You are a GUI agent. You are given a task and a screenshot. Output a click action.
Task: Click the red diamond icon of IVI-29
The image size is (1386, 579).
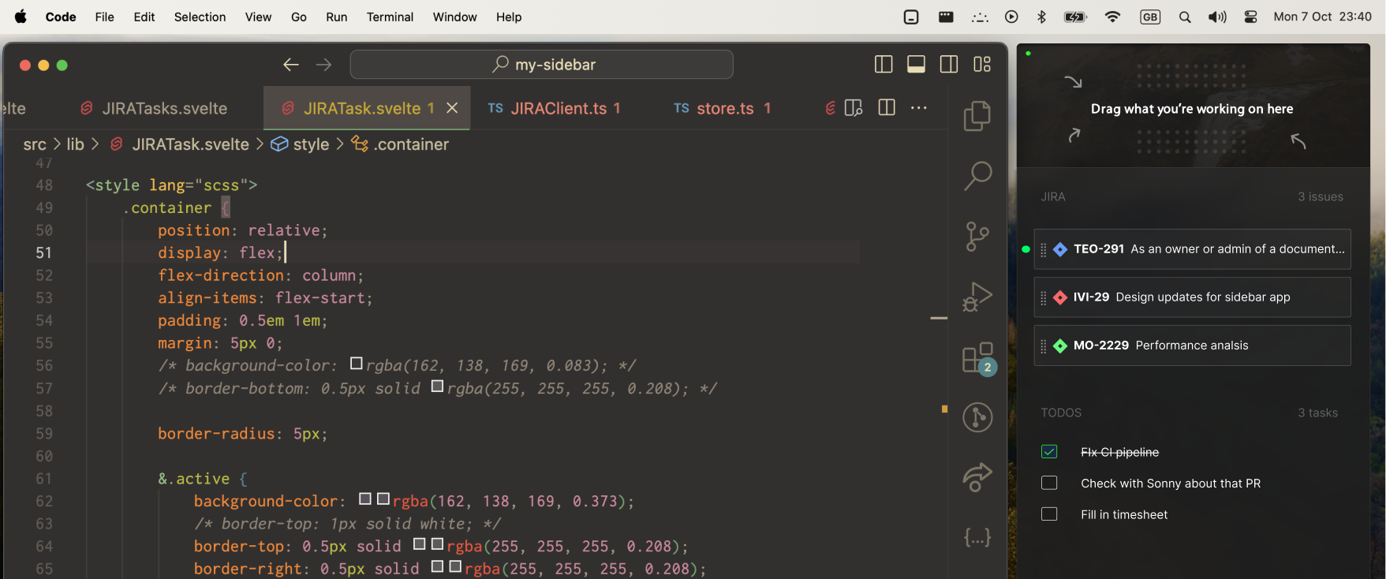pyautogui.click(x=1060, y=297)
